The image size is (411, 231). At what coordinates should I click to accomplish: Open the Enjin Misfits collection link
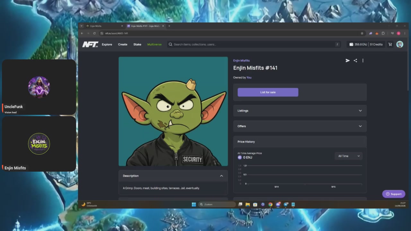(241, 60)
